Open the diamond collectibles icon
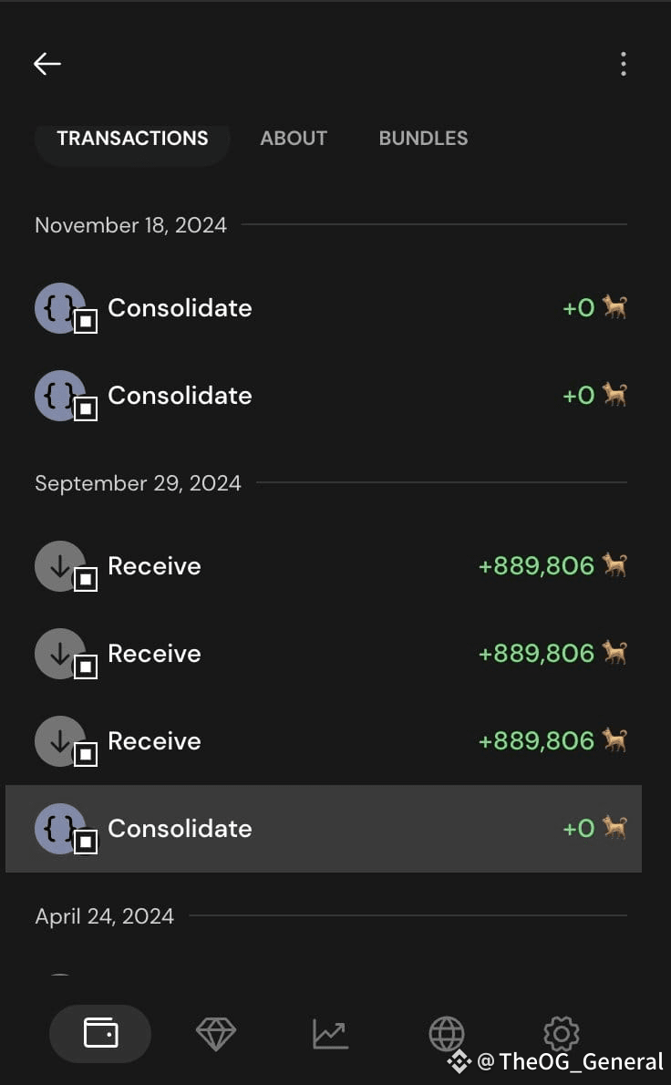The image size is (671, 1085). point(216,1034)
